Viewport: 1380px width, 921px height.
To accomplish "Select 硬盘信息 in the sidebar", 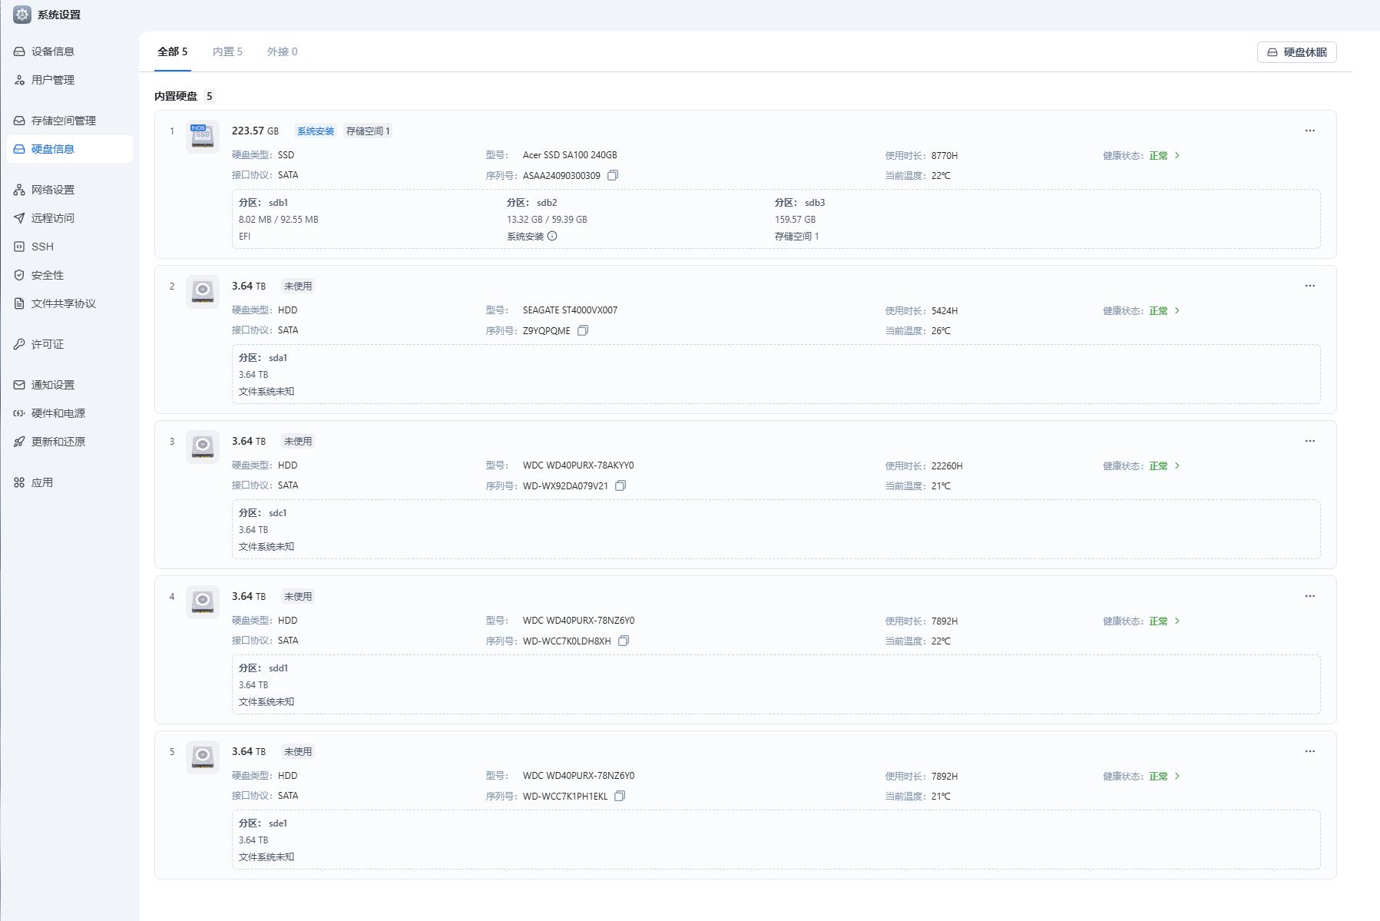I will point(70,149).
